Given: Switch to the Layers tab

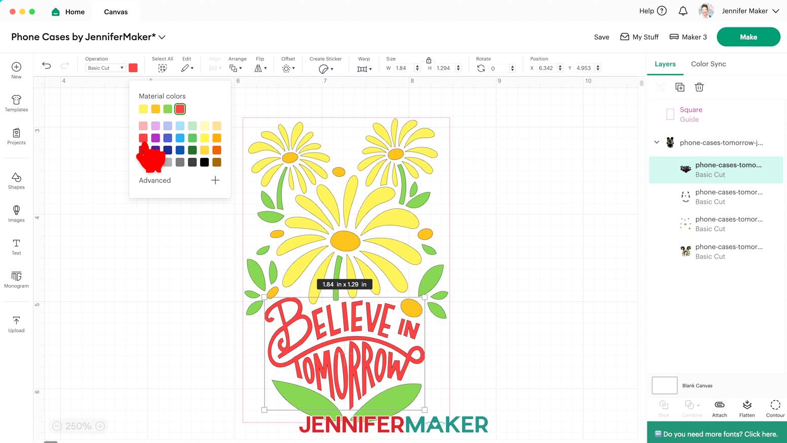Looking at the screenshot, I should pyautogui.click(x=665, y=64).
